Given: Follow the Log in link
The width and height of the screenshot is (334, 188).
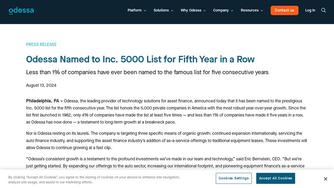Looking at the screenshot, I should pos(310,10).
